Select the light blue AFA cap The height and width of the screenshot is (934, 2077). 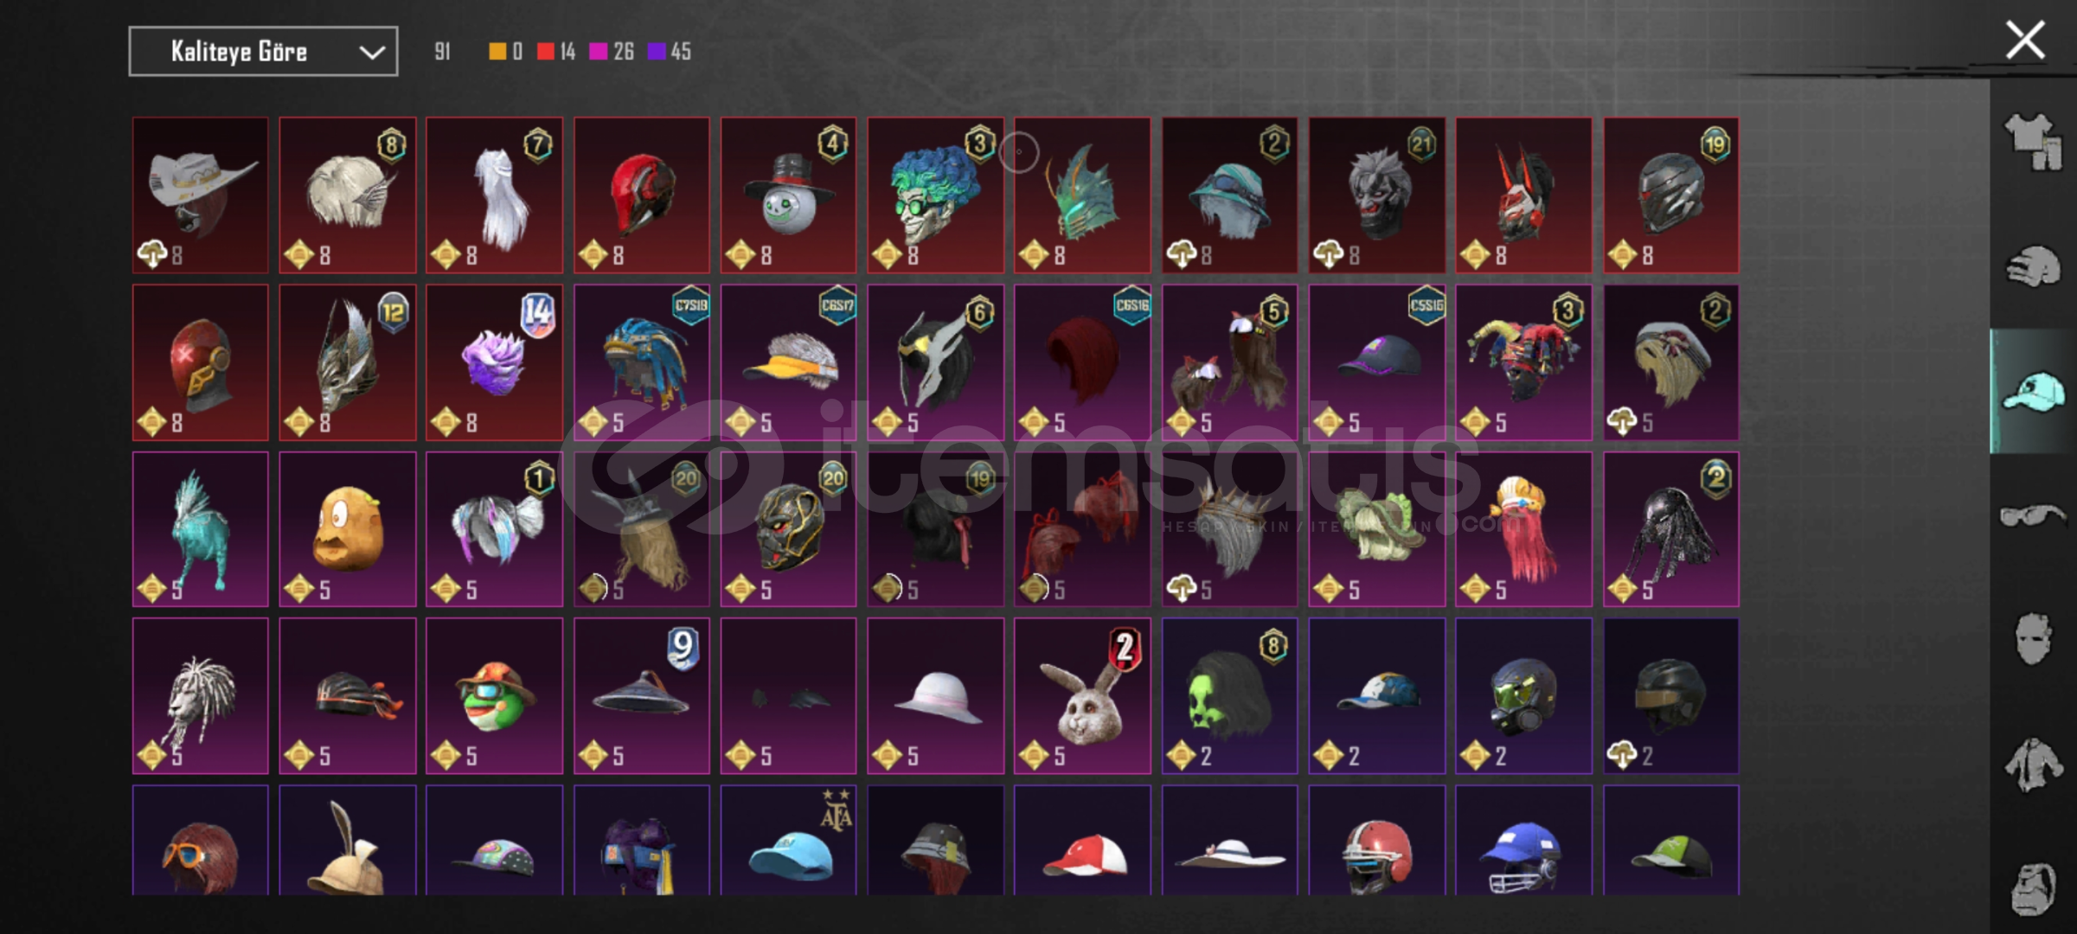788,840
